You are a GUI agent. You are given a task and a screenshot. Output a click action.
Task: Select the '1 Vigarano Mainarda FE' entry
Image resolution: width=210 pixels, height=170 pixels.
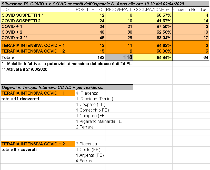(x=99, y=121)
